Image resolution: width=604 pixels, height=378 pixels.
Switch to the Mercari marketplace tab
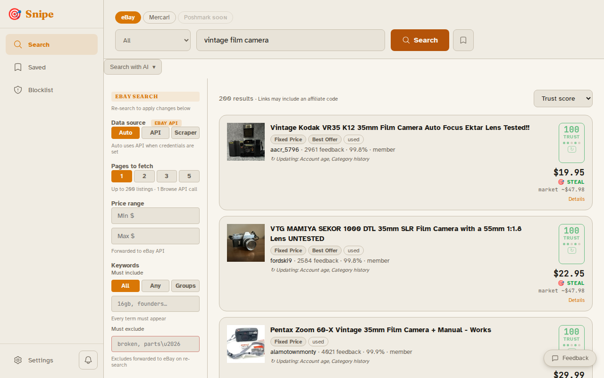coord(159,17)
